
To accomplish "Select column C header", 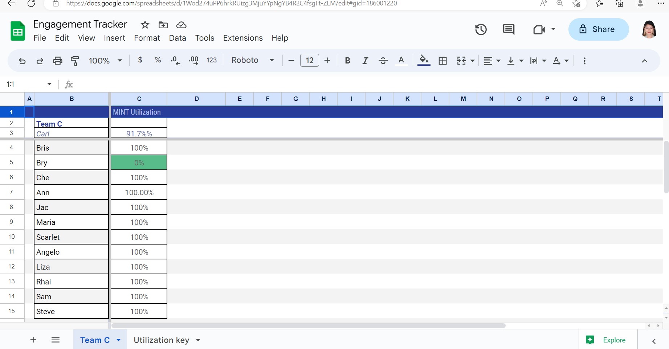I will (139, 99).
